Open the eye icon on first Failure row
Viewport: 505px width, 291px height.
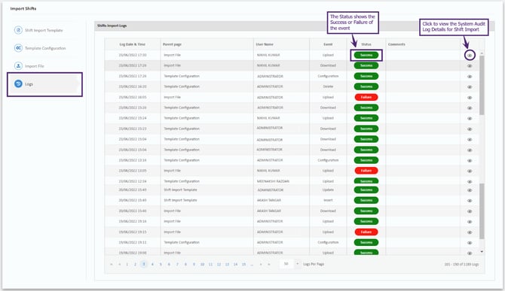coord(470,97)
